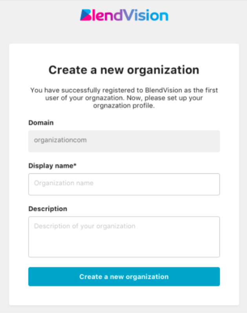Click the successful registration message paragraph
The image size is (247, 313).
(x=124, y=98)
